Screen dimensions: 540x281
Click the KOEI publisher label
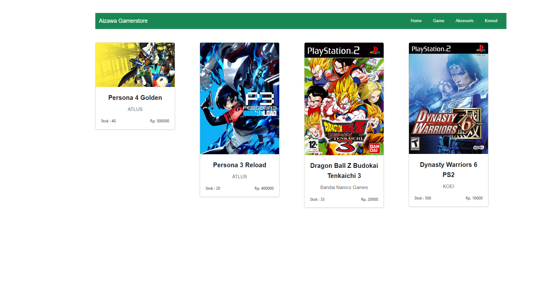[x=449, y=186]
